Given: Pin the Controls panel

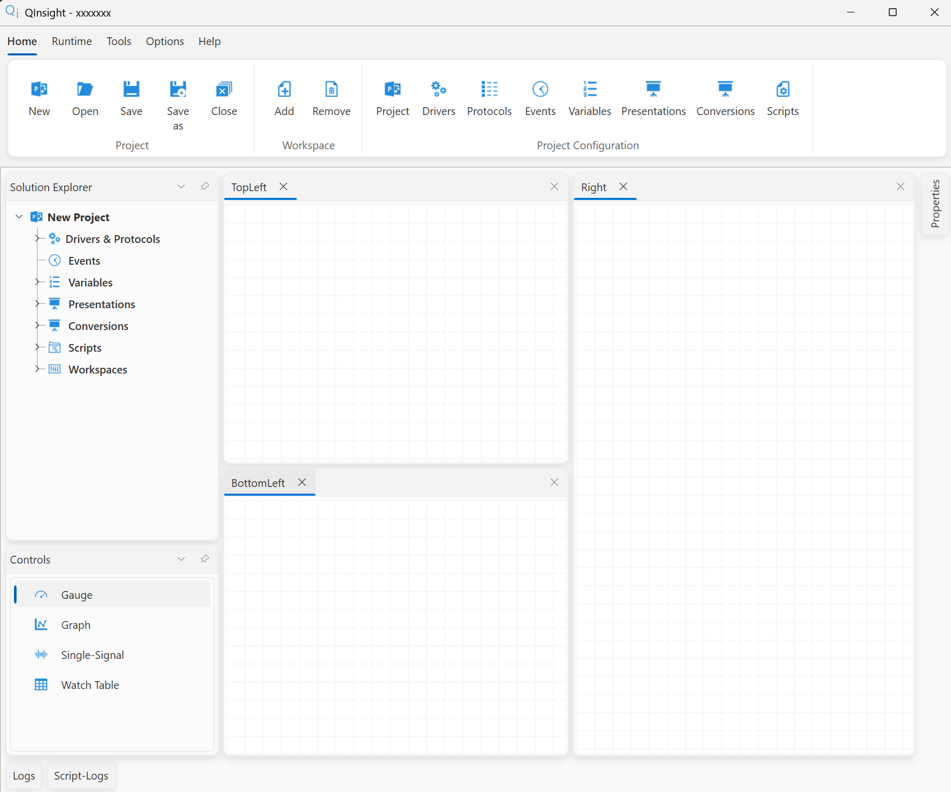Looking at the screenshot, I should coord(205,559).
